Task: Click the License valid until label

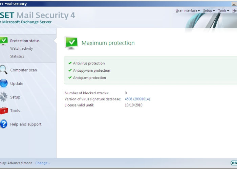Action: tap(79, 105)
